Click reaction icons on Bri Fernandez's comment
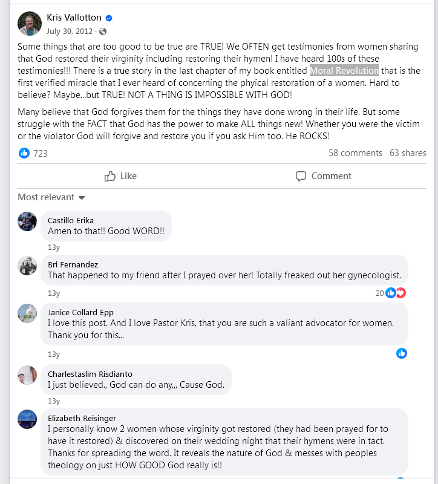This screenshot has width=438, height=484. click(395, 293)
